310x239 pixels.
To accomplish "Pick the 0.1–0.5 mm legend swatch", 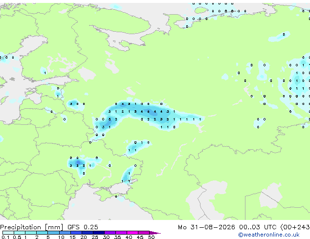I will pos(8,233).
